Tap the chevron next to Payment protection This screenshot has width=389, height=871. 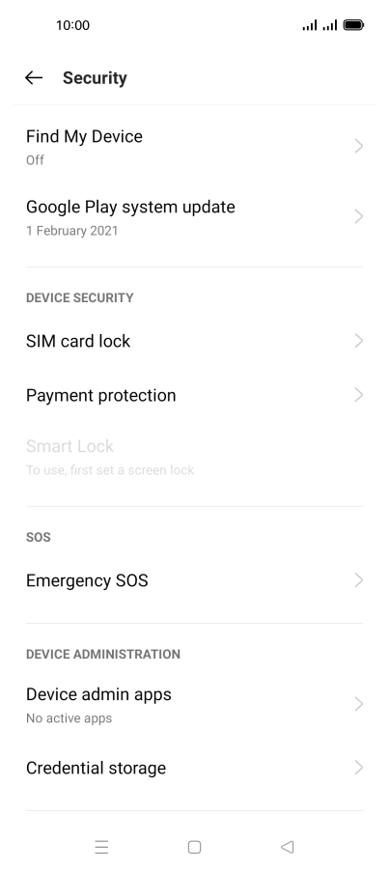pyautogui.click(x=358, y=395)
